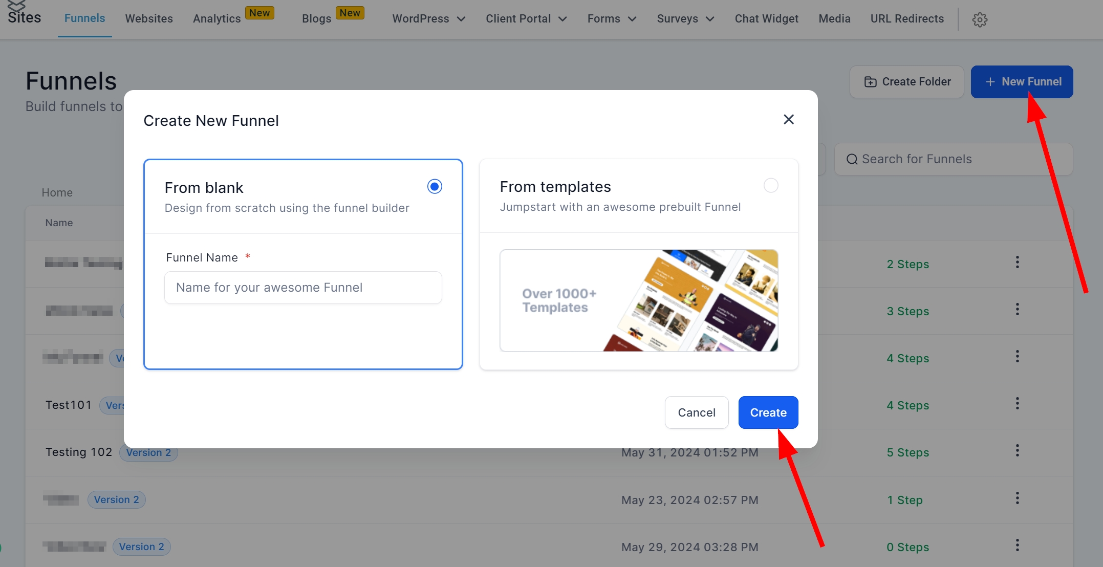1103x567 pixels.
Task: Switch to the Websites tab
Action: pyautogui.click(x=149, y=19)
